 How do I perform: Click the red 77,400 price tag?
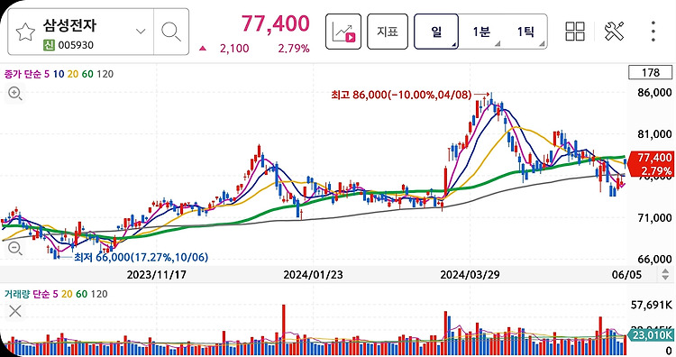click(652, 164)
